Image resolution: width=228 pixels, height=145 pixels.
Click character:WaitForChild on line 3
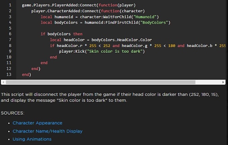(x=105, y=17)
